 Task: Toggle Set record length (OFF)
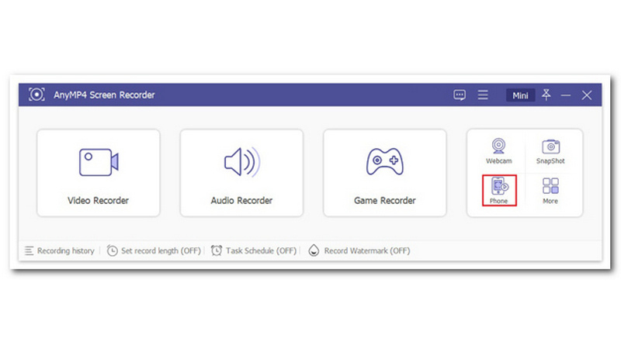(154, 250)
